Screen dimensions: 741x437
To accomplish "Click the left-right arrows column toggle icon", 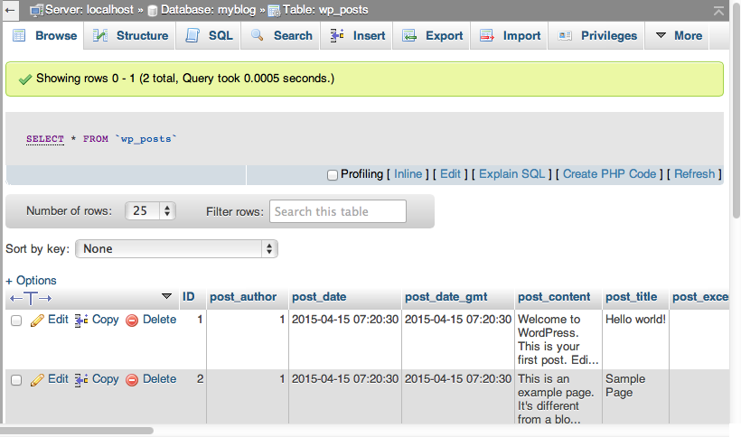I will click(31, 297).
